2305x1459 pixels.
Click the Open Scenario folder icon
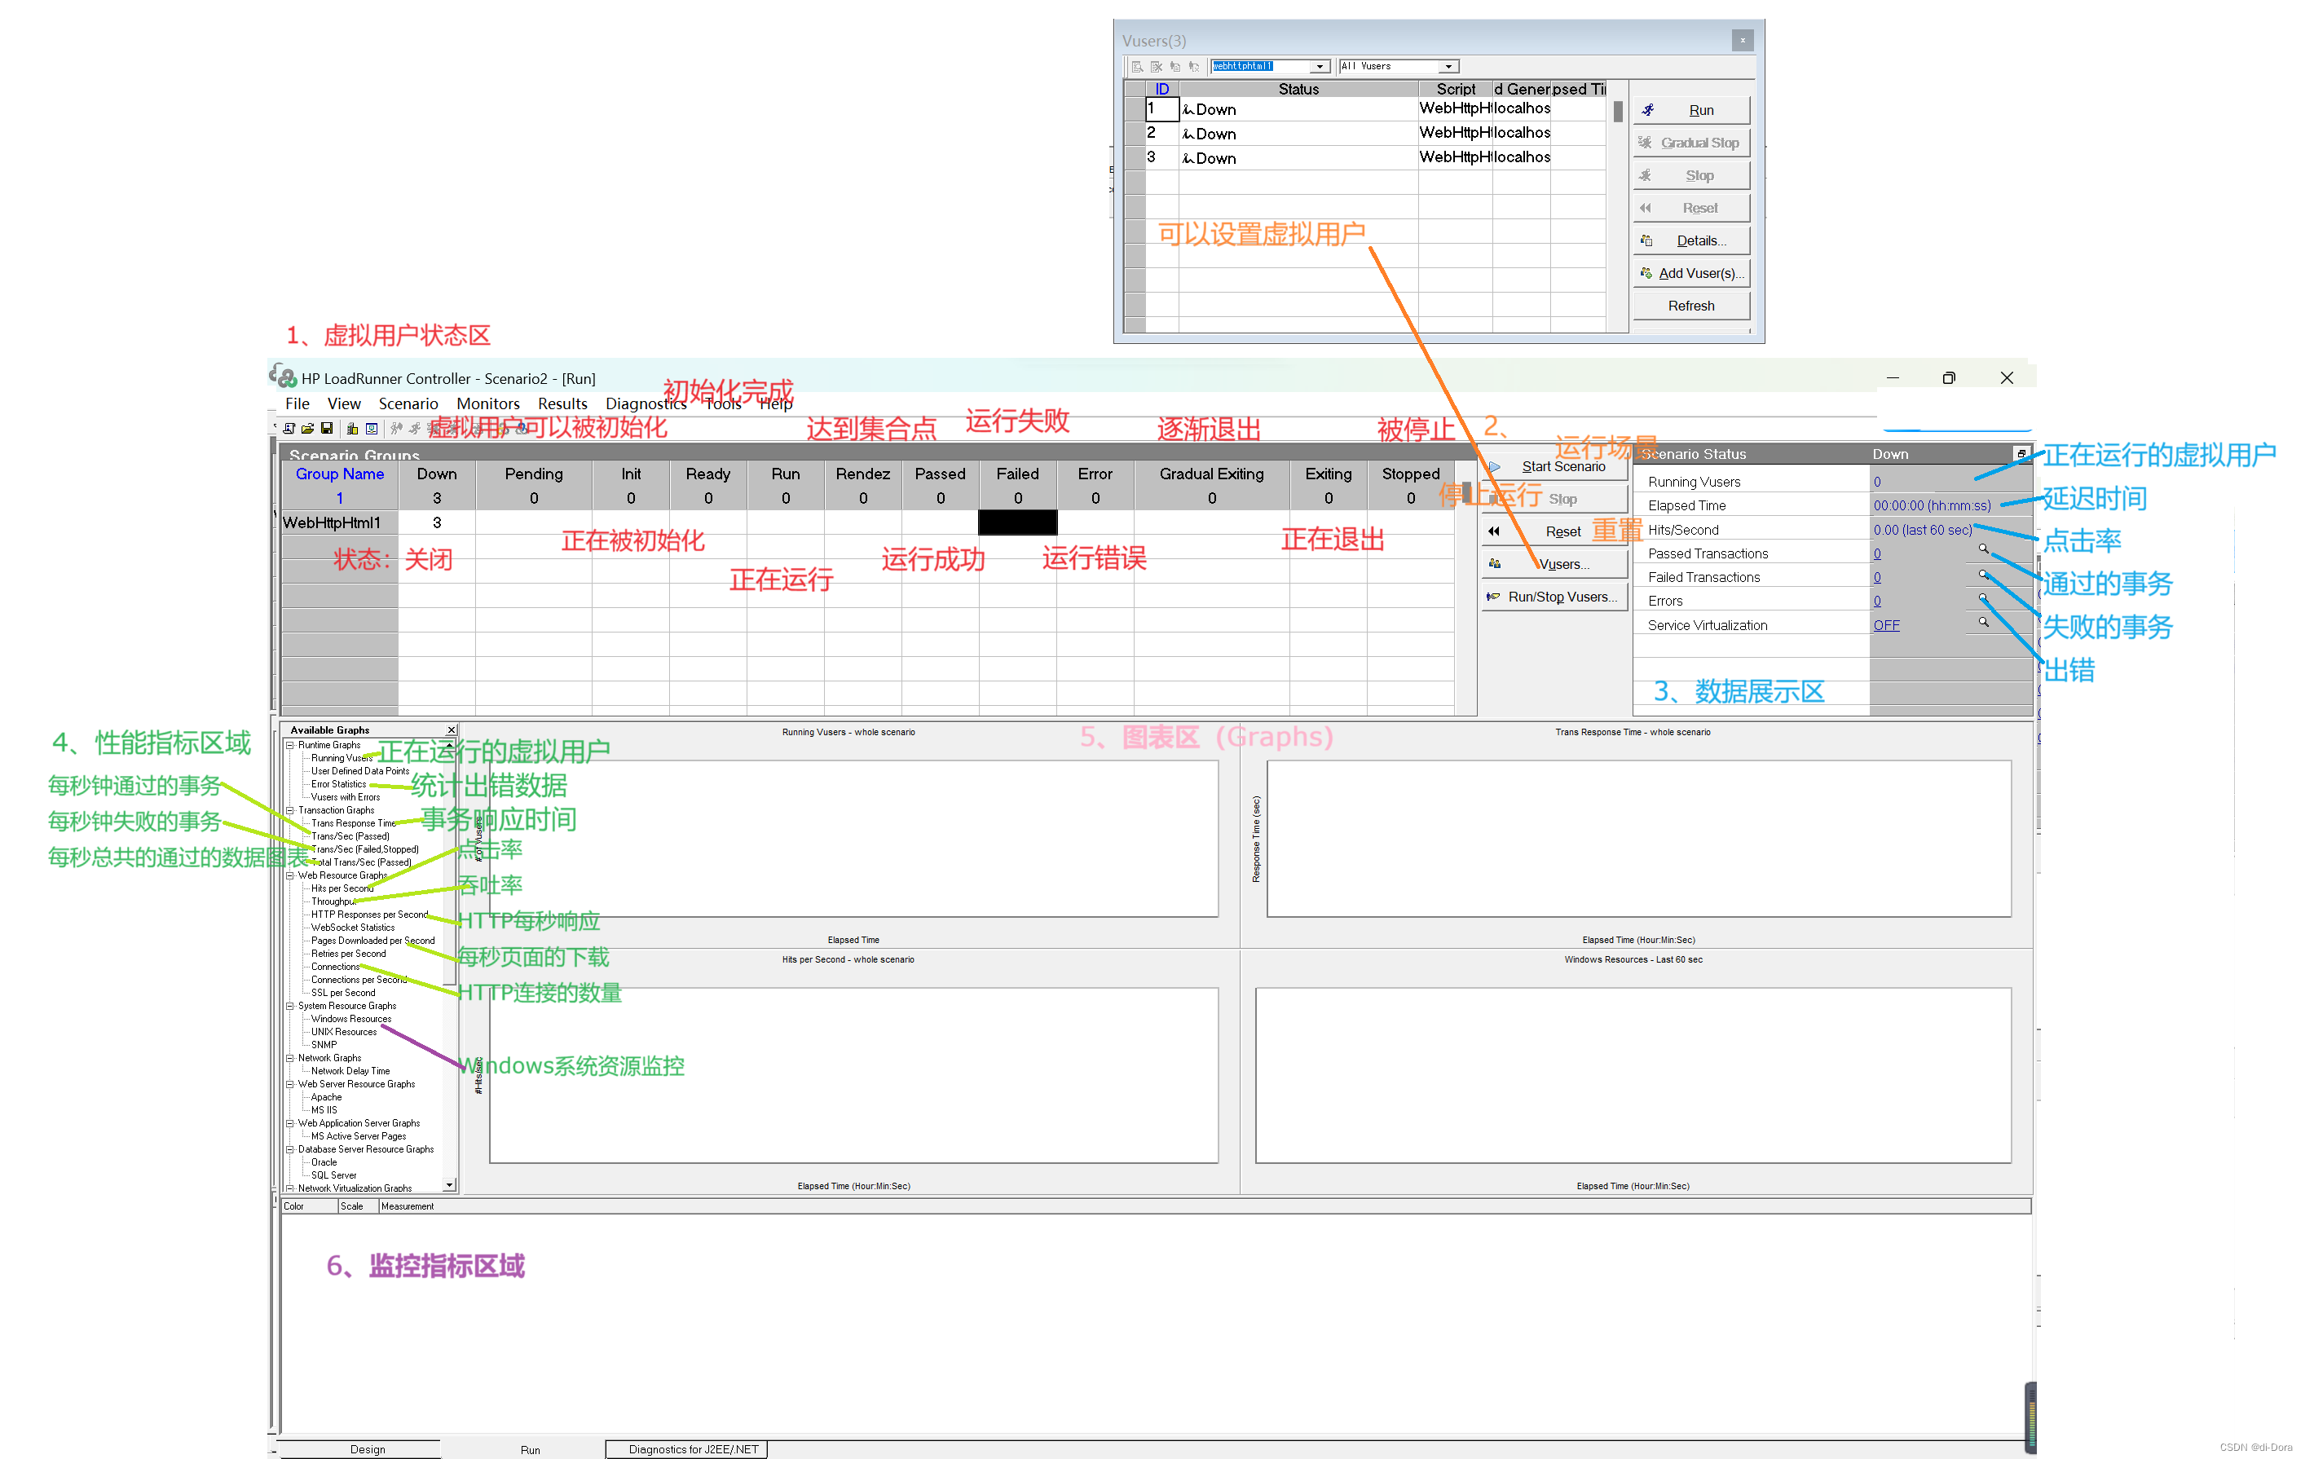click(x=307, y=429)
